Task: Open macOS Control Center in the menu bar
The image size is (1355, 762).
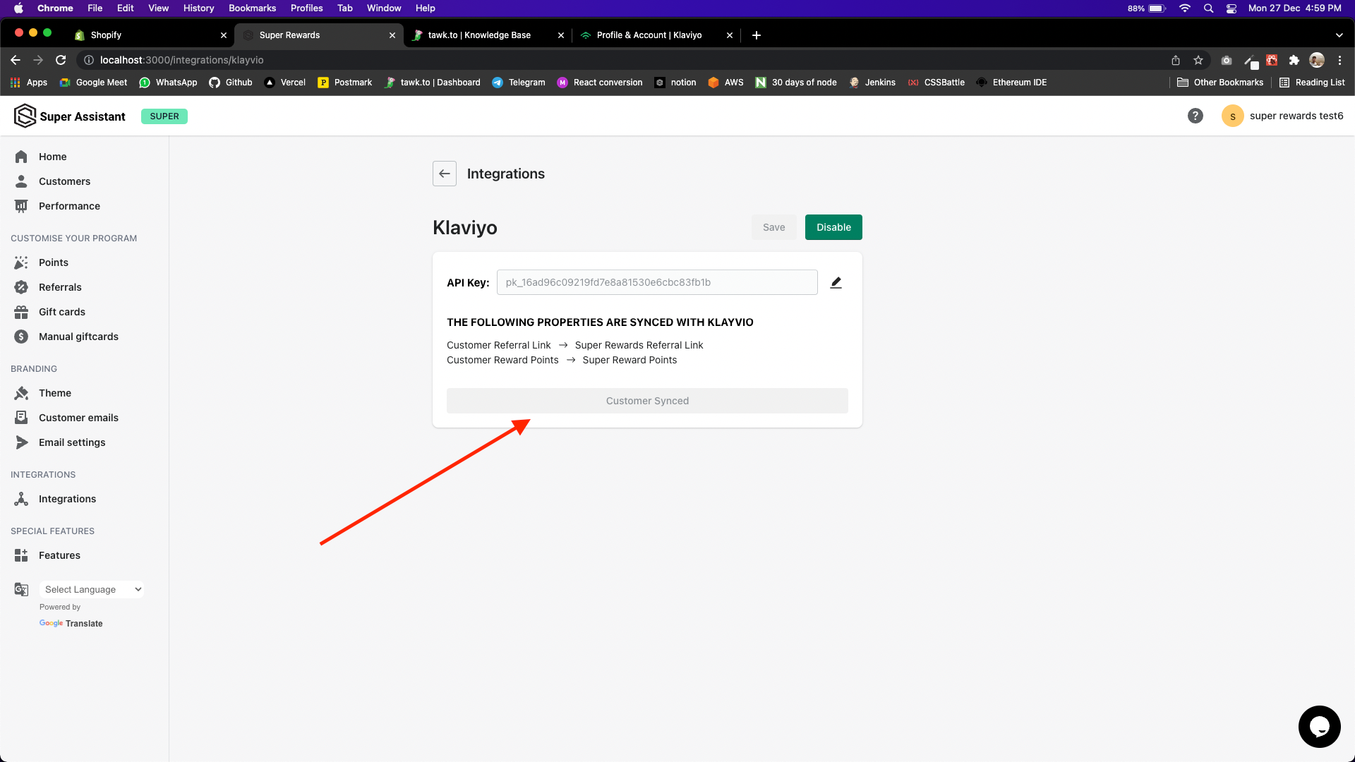Action: pos(1231,8)
